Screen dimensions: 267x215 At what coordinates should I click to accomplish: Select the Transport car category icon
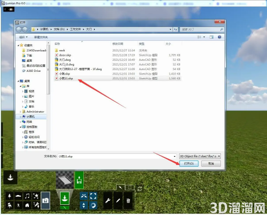(x=18, y=196)
